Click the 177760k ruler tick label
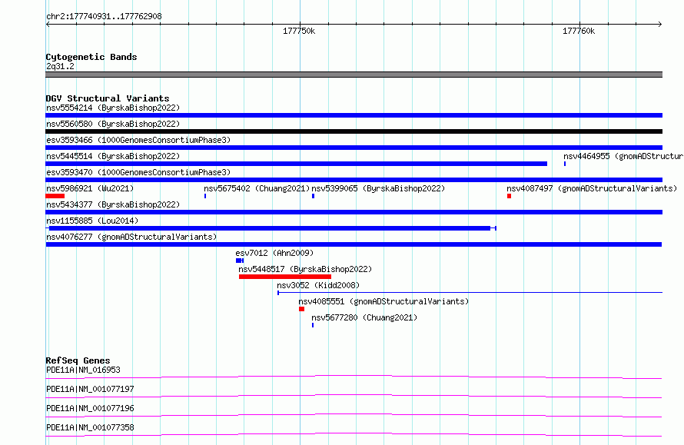Screen dimensions: 684x445 (579, 31)
